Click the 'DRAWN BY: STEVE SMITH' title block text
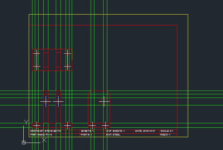The width and height of the screenshot is (223, 150). click(45, 131)
